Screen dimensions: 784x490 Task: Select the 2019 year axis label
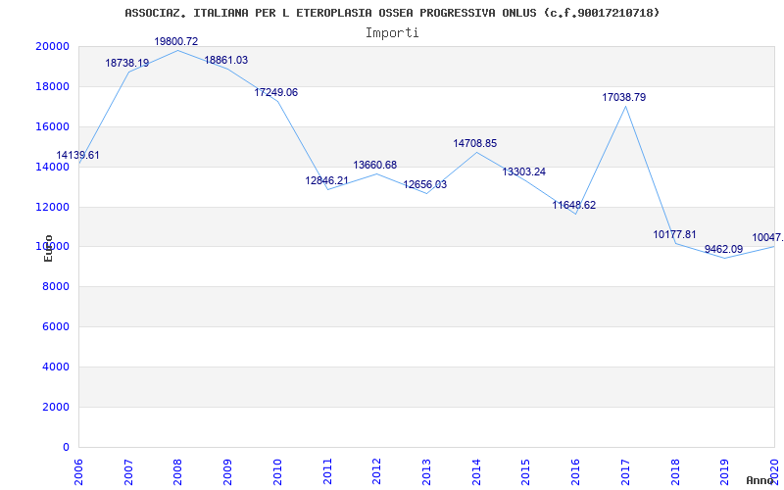(725, 471)
